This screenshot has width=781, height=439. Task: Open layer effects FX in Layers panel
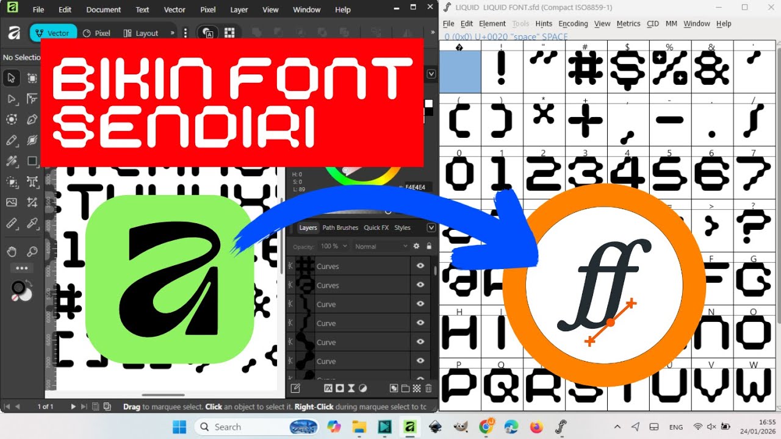click(328, 388)
